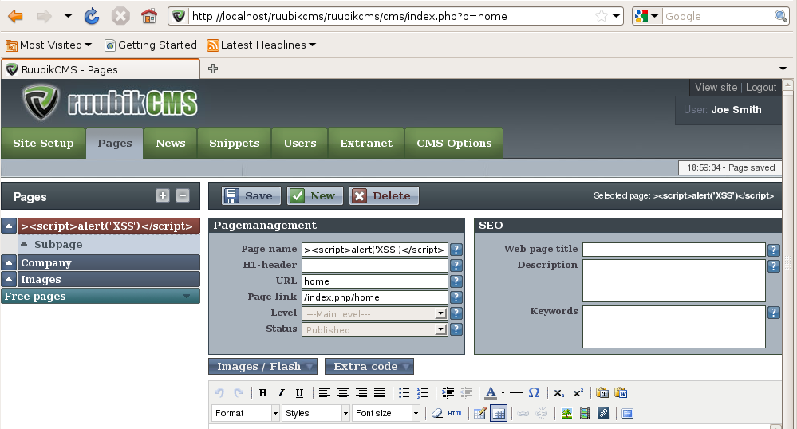
Task: Insert a special character (Omega)
Action: coord(534,393)
